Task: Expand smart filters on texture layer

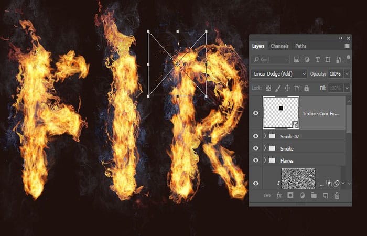Action: pyautogui.click(x=343, y=183)
